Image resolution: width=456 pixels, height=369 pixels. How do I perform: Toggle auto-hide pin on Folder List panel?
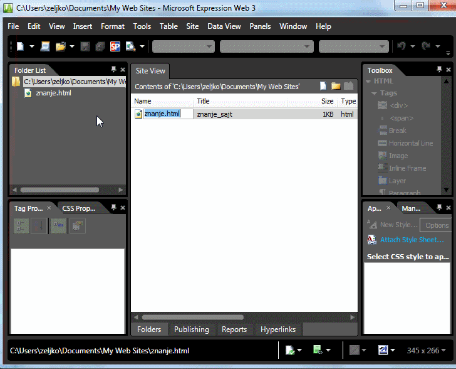coord(113,70)
